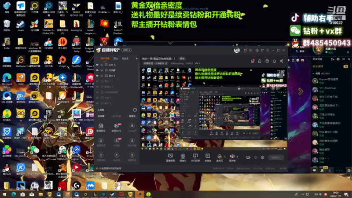Add a 摄像头 camera source from the bottom toolbar
The image size is (352, 198).
[x=183, y=158]
